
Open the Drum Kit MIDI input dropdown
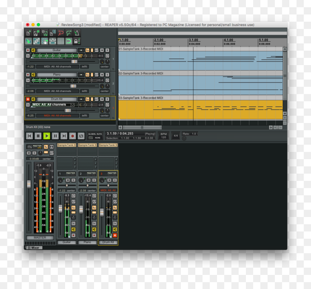click(x=53, y=105)
